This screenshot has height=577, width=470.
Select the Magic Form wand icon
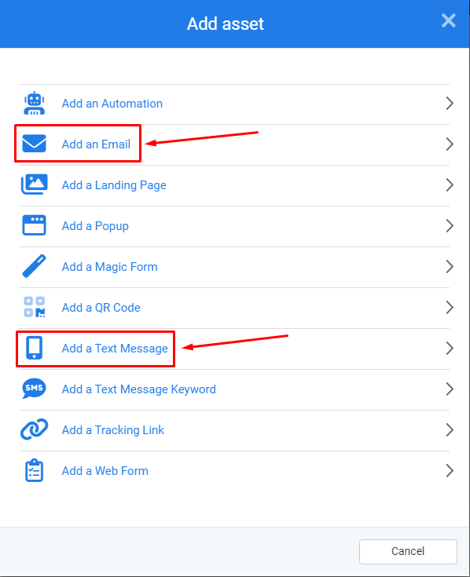click(35, 266)
